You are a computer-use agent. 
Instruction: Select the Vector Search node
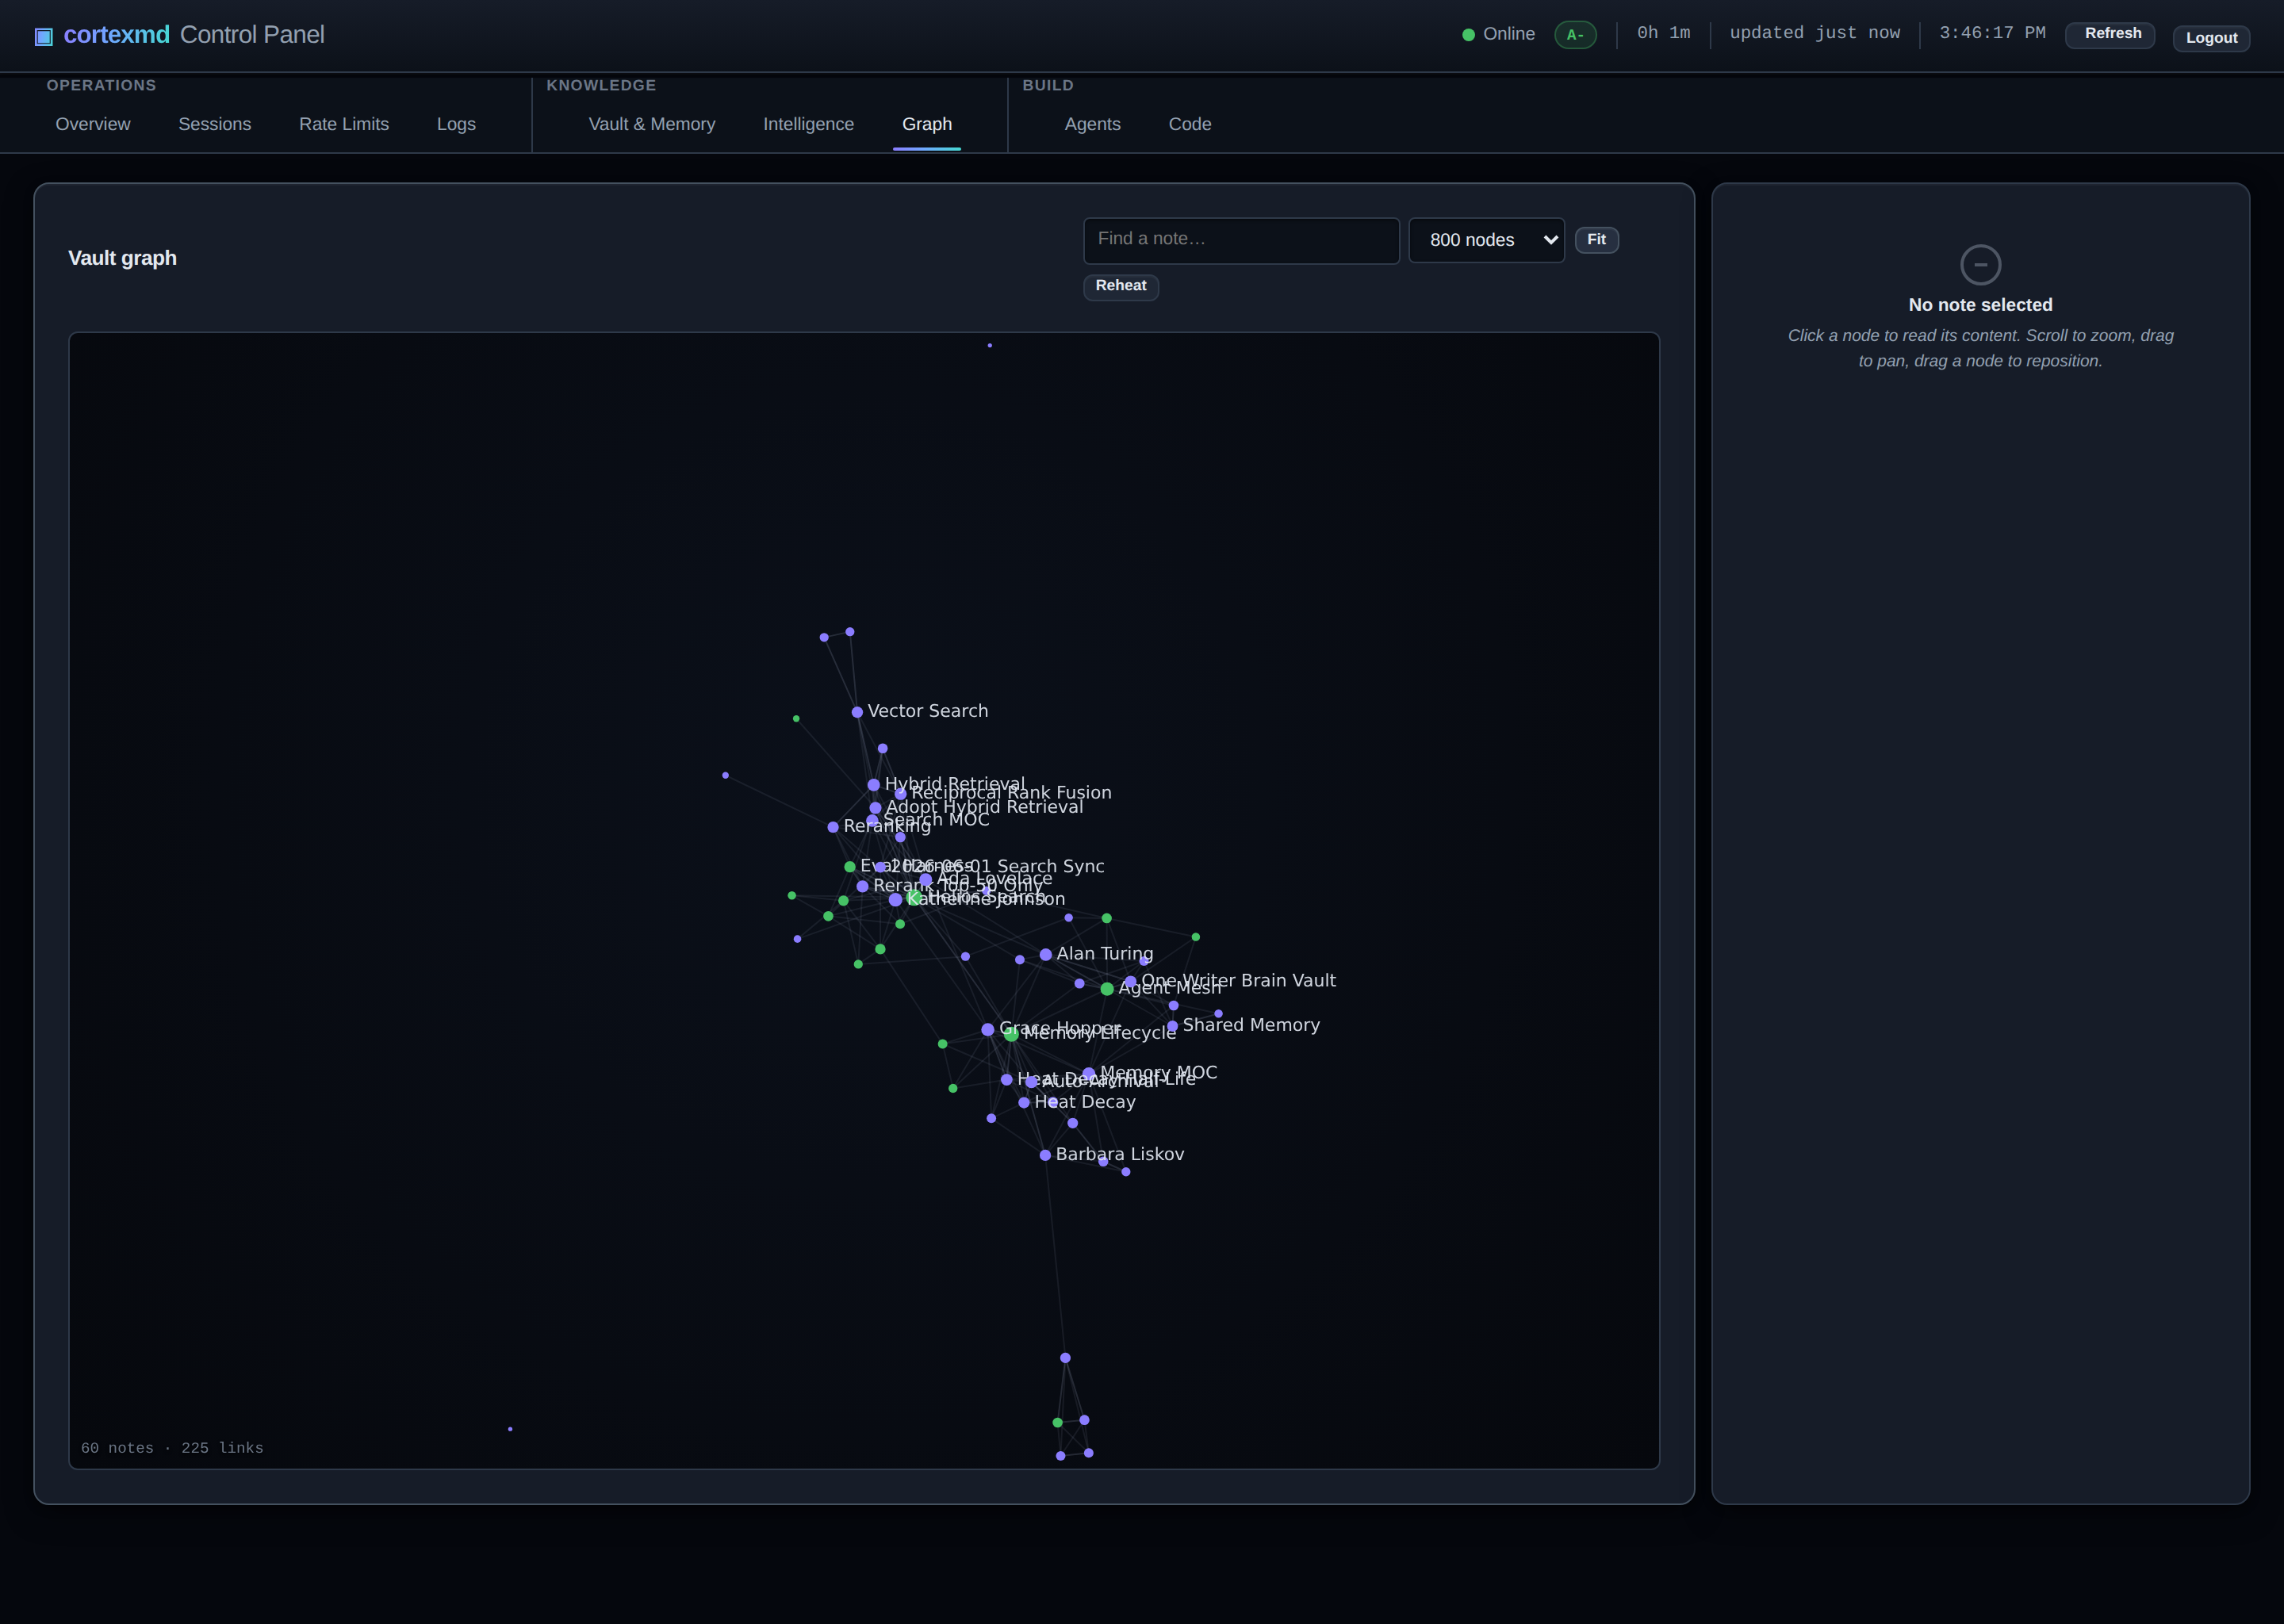(857, 712)
